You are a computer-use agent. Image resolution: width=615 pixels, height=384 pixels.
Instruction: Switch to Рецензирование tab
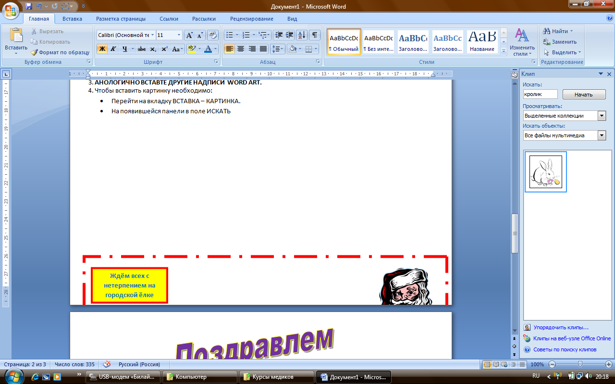tap(252, 19)
